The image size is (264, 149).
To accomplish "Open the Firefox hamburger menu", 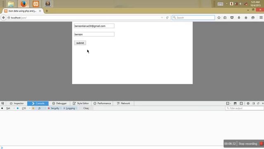I will coord(261,17).
